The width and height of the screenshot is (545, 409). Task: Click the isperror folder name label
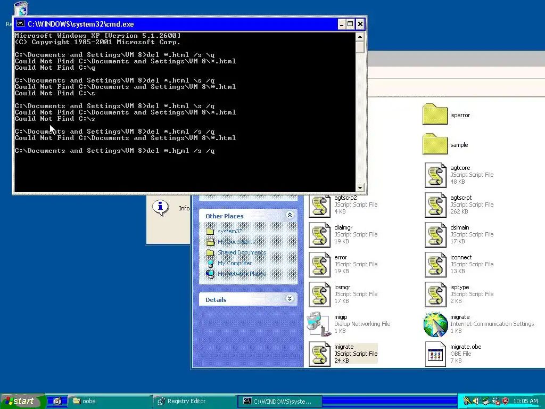click(460, 115)
